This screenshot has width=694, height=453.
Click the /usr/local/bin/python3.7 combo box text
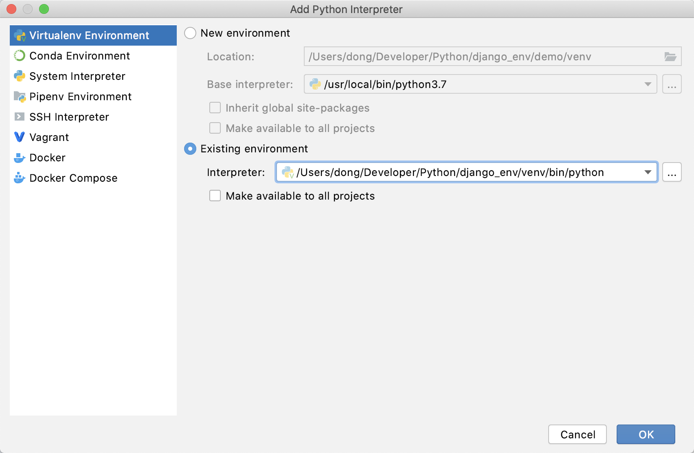click(385, 84)
